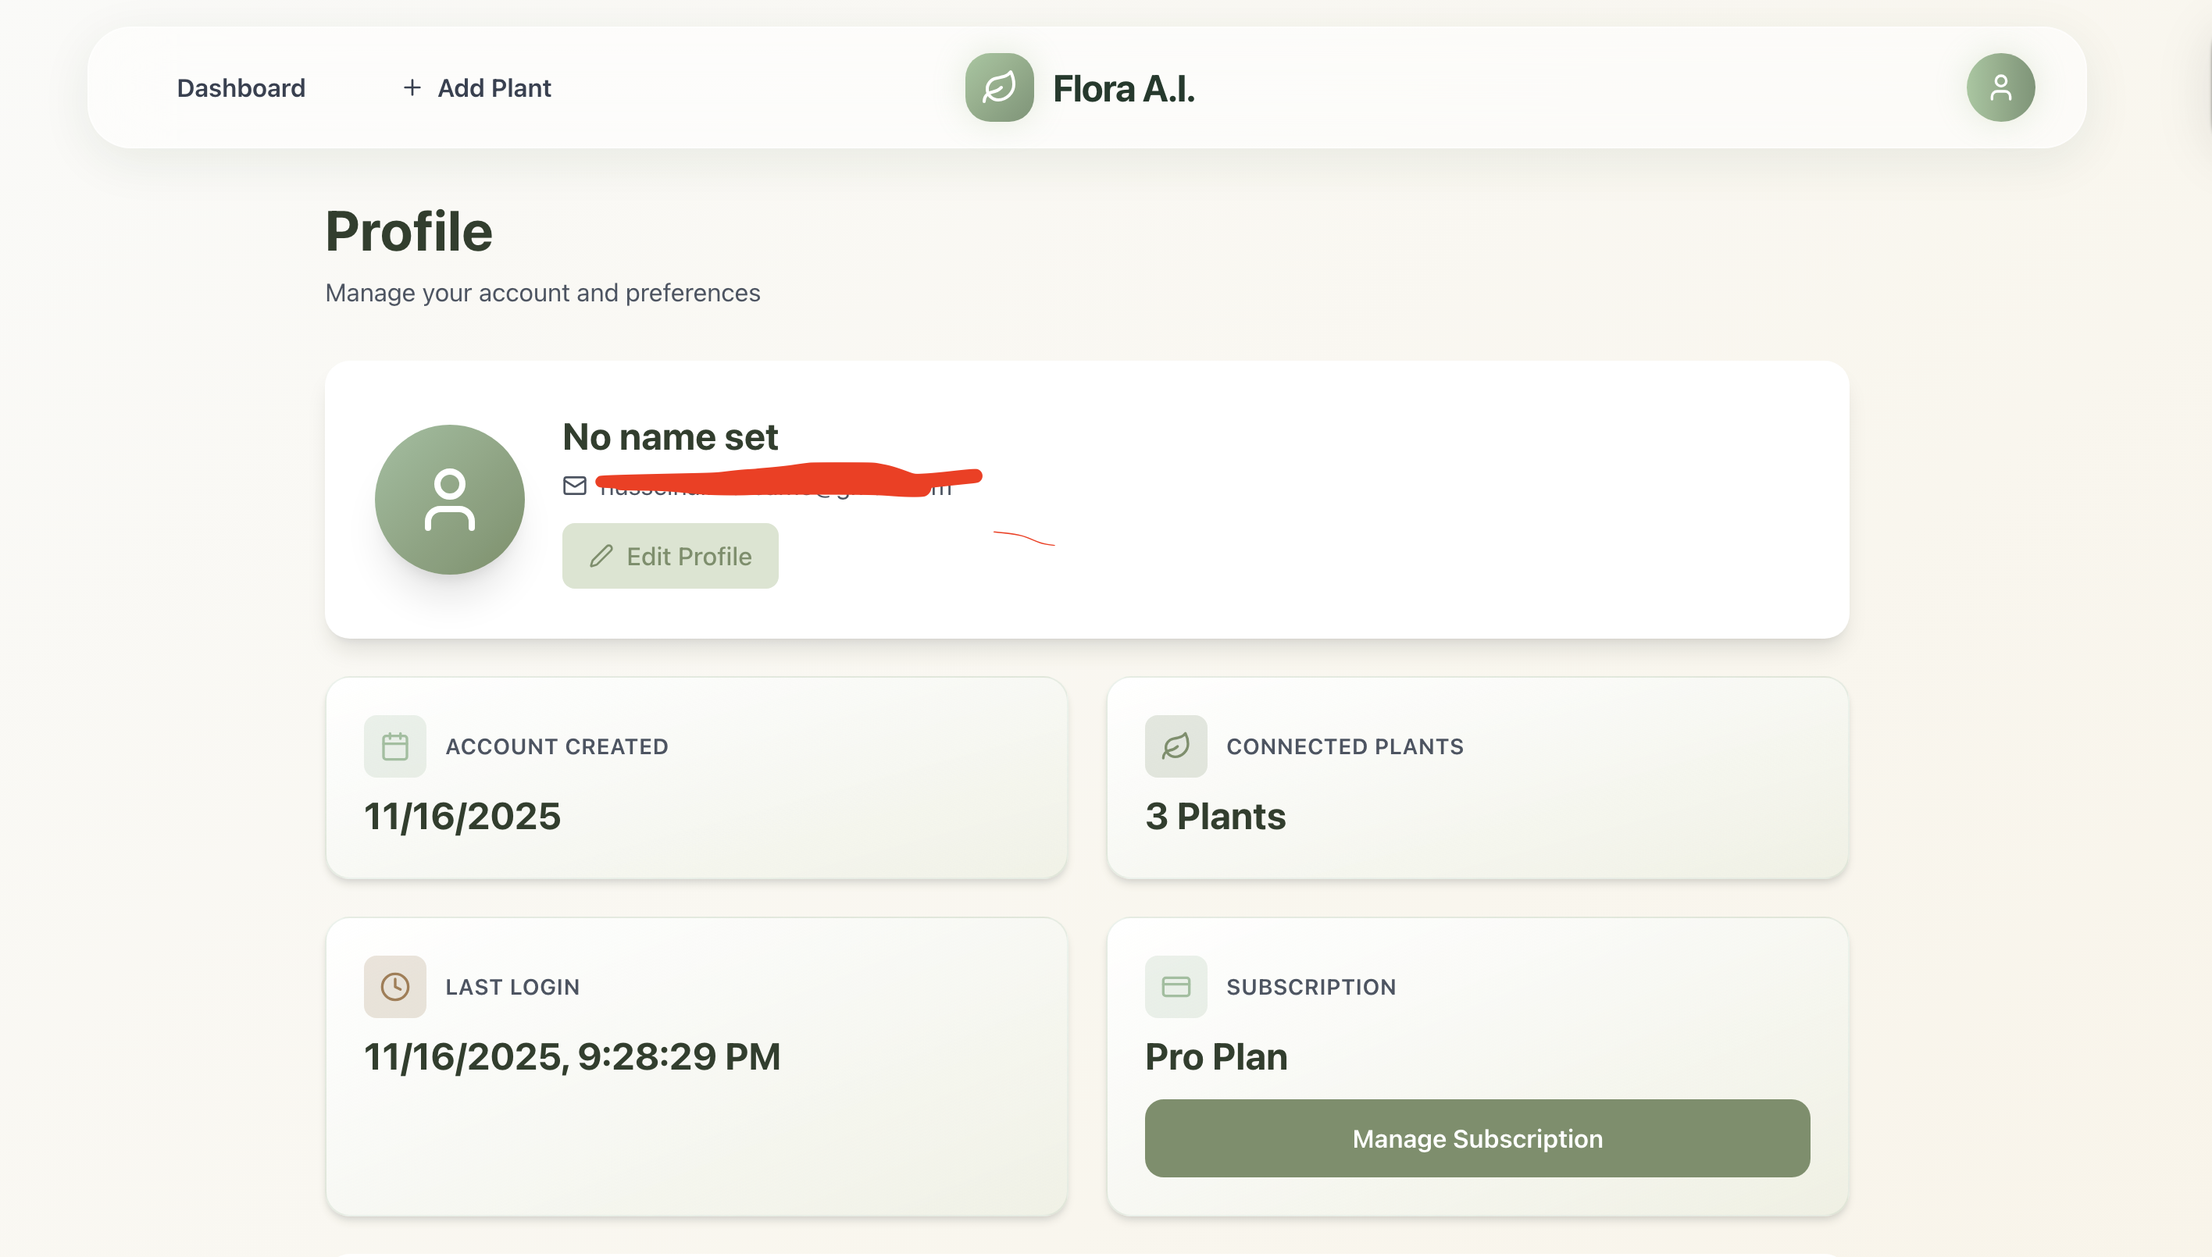
Task: Click the large profile avatar picture
Action: [x=449, y=499]
